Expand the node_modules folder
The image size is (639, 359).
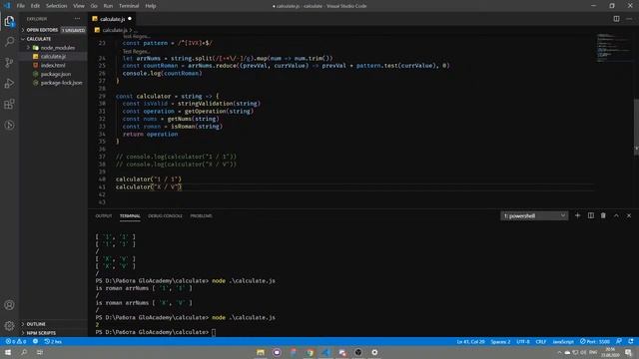(53, 48)
